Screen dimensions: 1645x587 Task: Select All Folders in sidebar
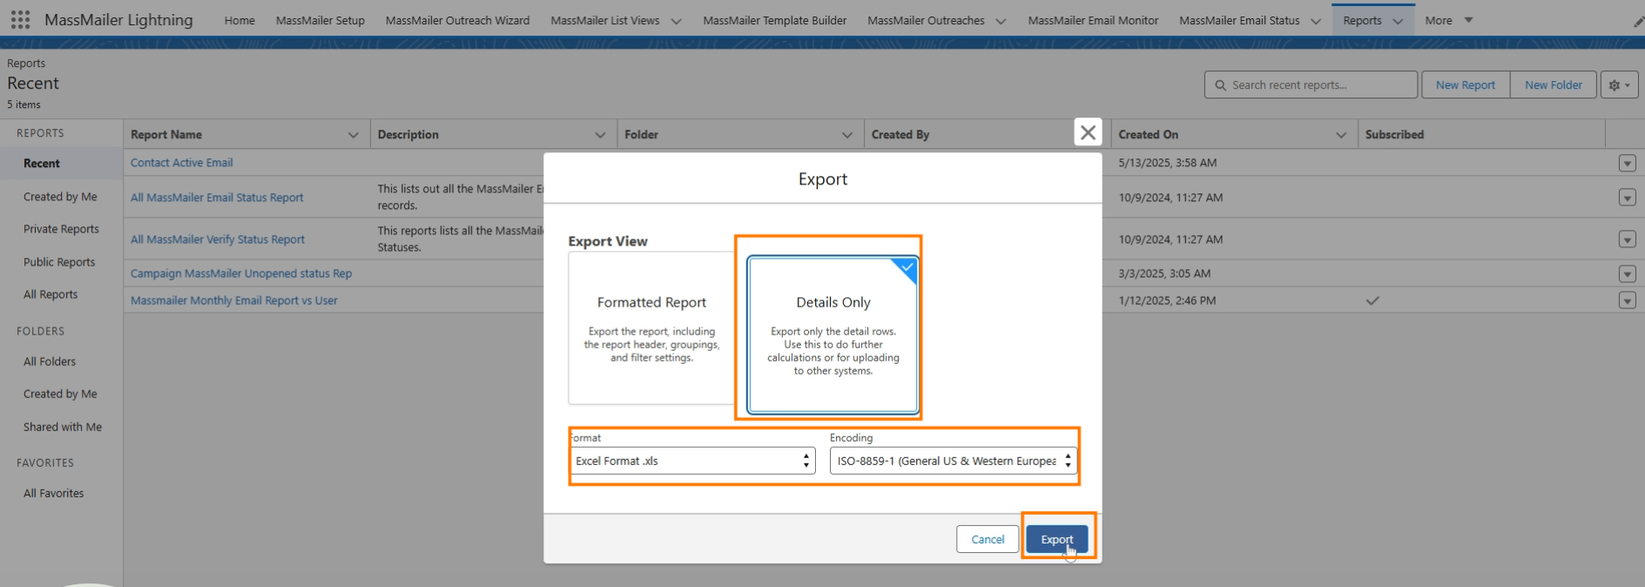click(x=50, y=361)
